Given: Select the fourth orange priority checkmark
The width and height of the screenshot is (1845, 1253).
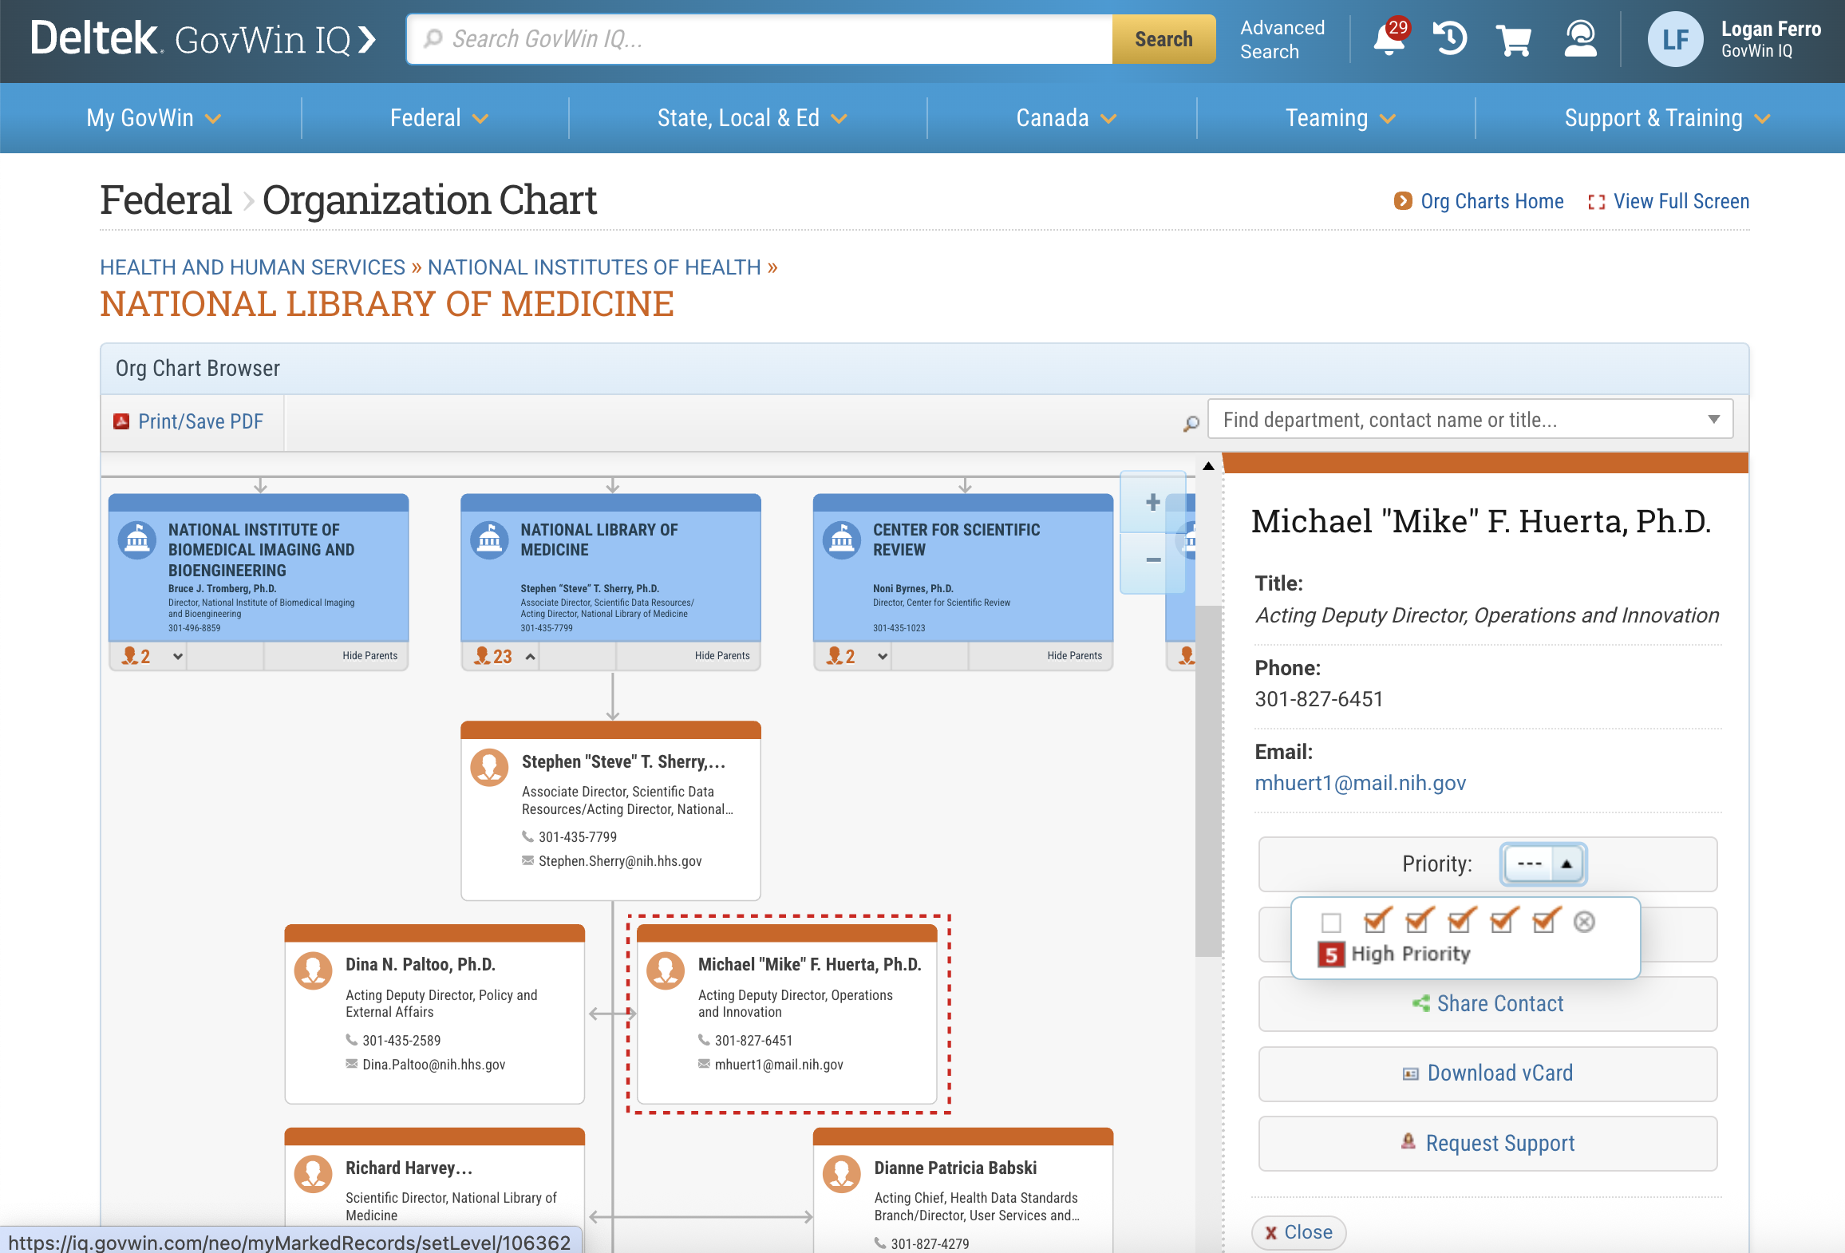Looking at the screenshot, I should click(x=1504, y=920).
